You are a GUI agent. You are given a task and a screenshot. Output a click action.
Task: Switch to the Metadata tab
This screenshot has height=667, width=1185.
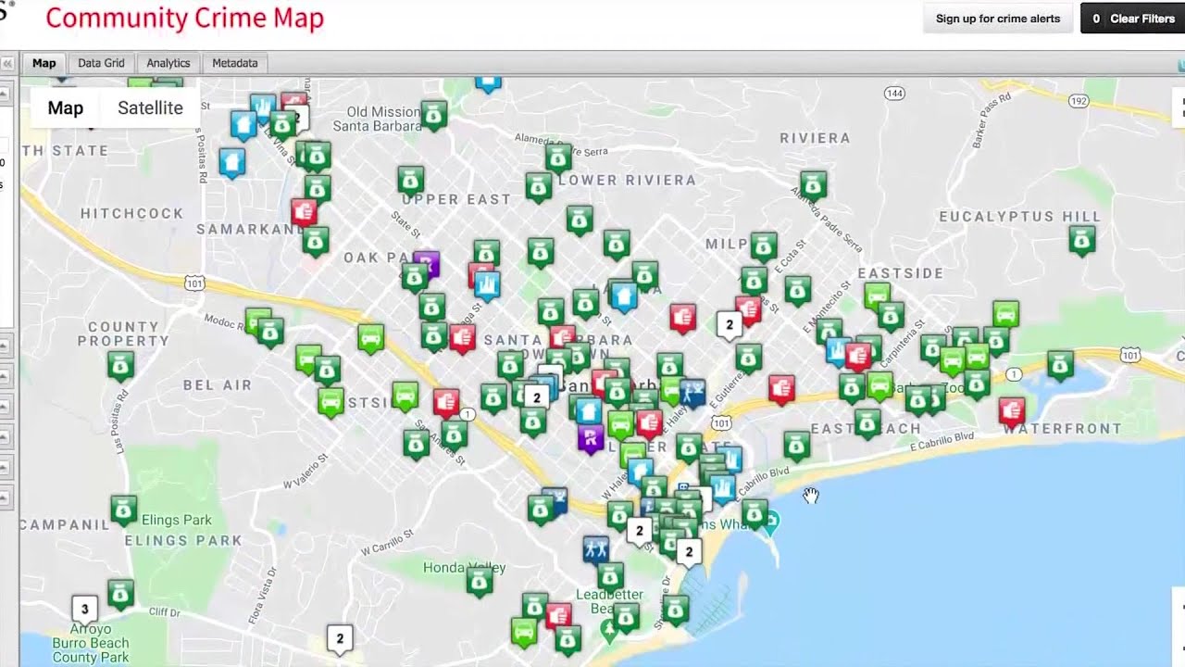point(235,63)
